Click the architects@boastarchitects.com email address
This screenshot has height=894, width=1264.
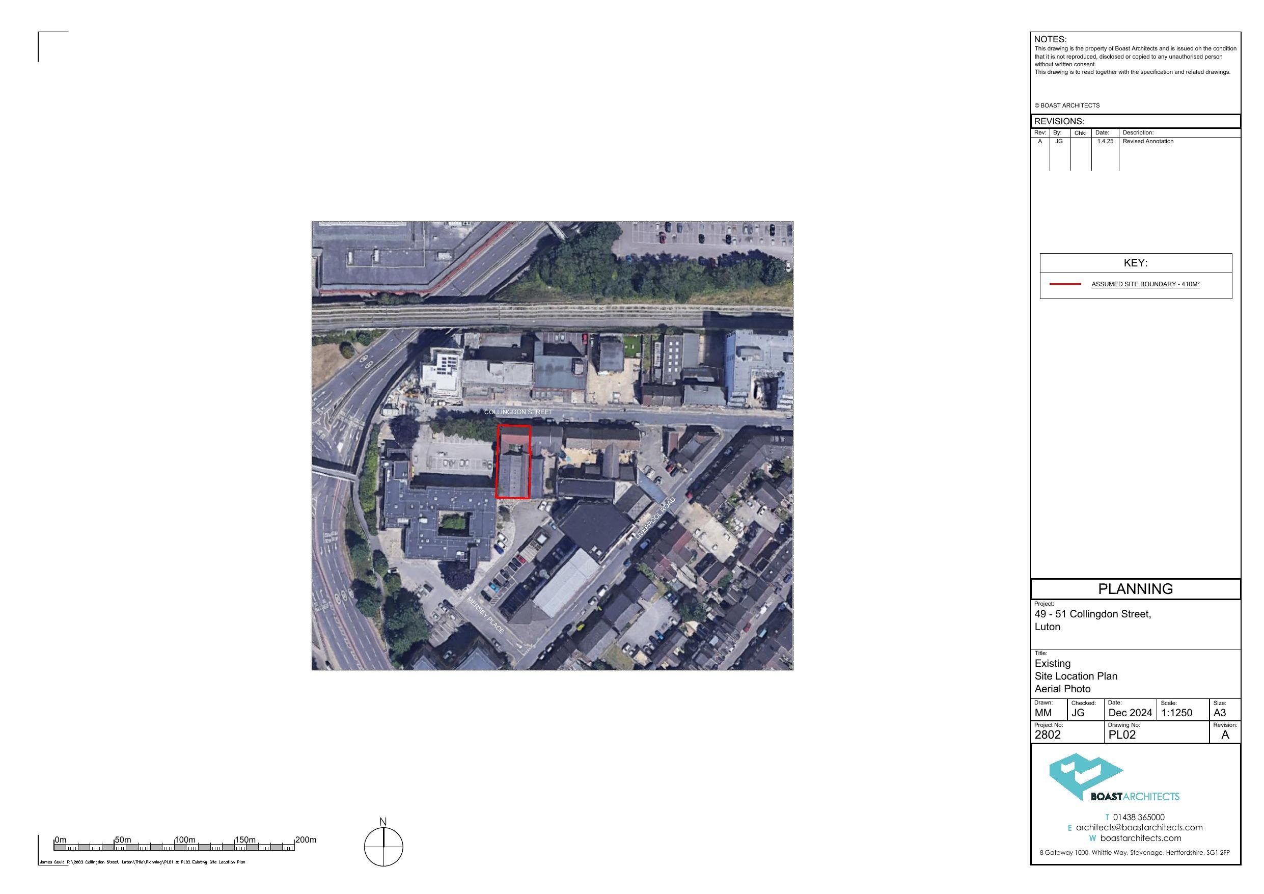coord(1139,827)
